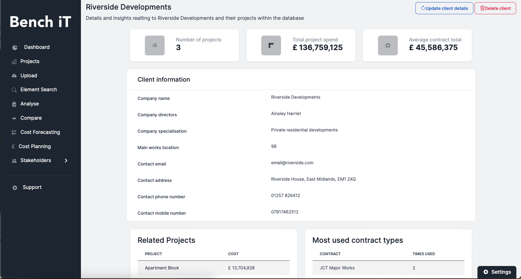521x279 pixels.
Task: Click the Client information heading
Action: point(164,79)
